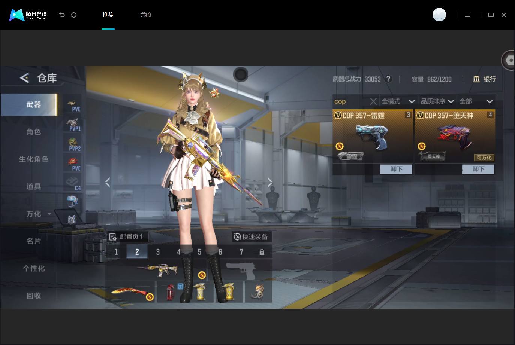The height and width of the screenshot is (345, 515).
Task: Click the 快速装备 quick equip button
Action: (x=252, y=237)
